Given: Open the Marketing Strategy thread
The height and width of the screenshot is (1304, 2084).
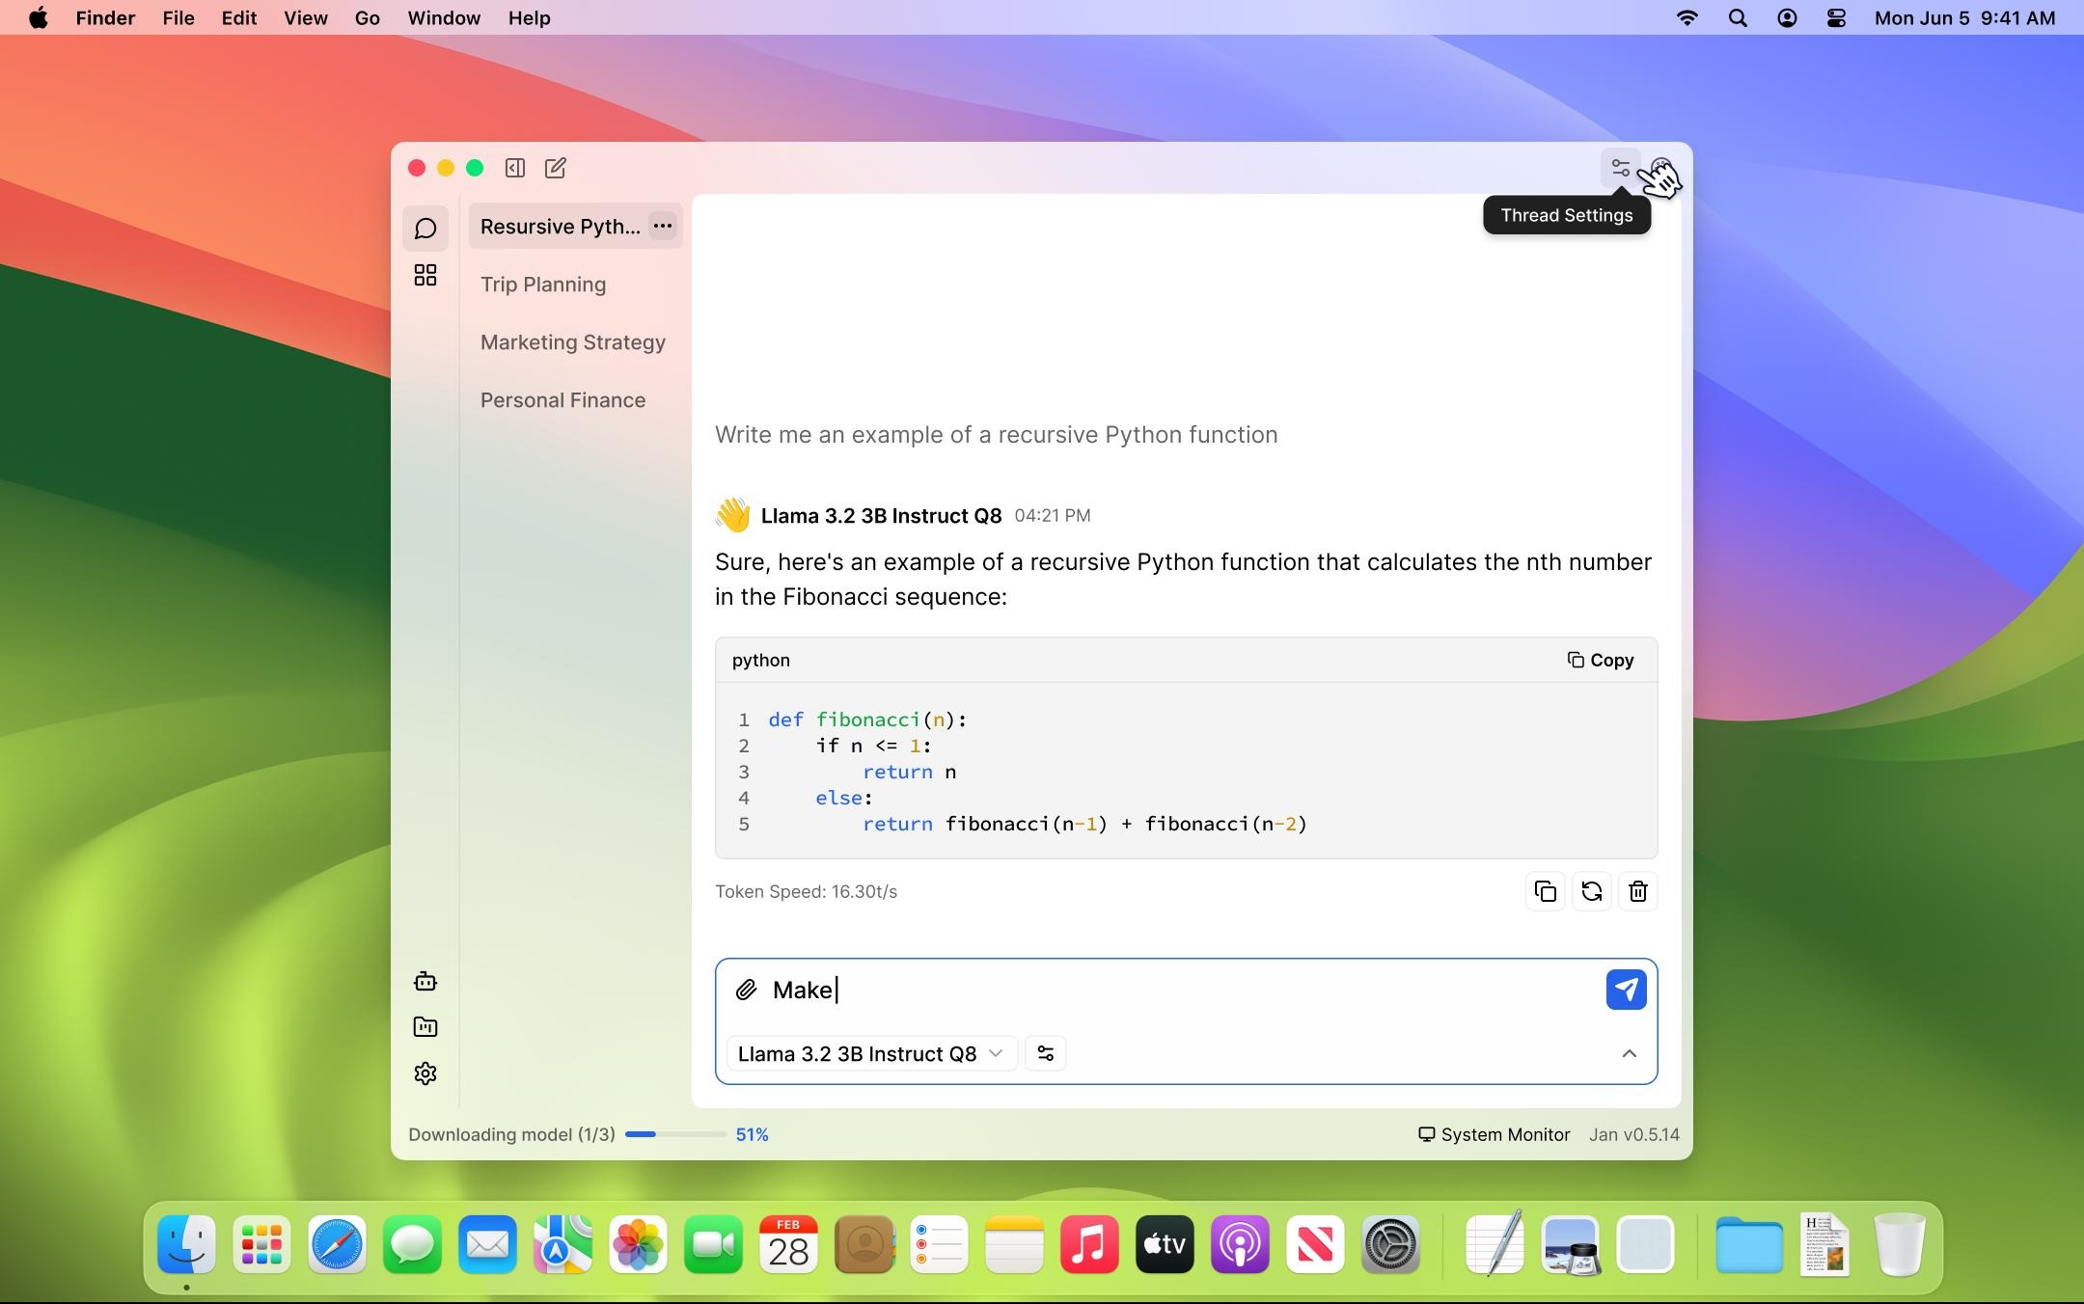Looking at the screenshot, I should (x=573, y=342).
